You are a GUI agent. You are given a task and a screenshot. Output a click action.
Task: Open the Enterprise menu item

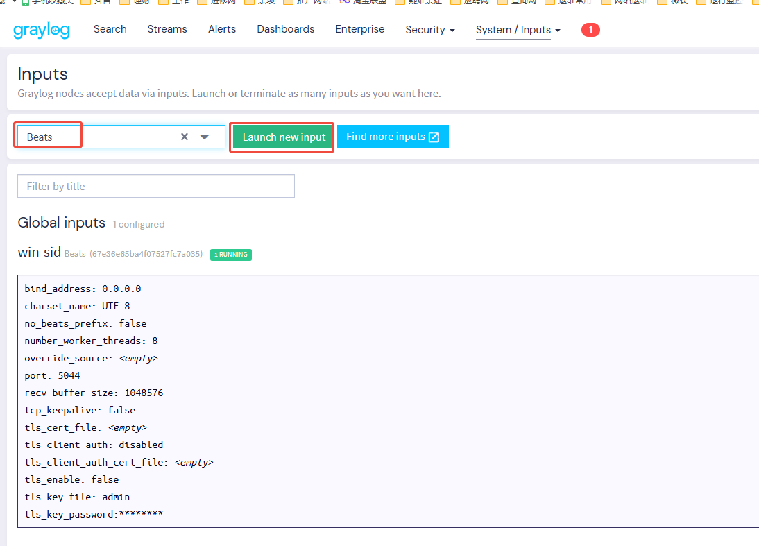point(359,29)
